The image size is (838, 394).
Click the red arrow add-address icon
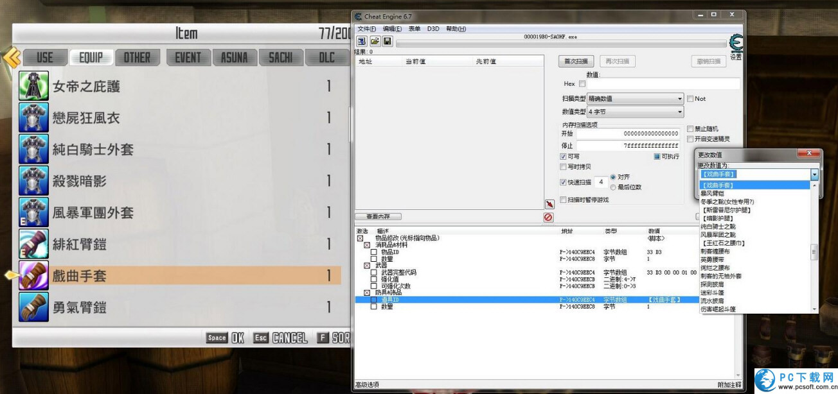(x=549, y=204)
